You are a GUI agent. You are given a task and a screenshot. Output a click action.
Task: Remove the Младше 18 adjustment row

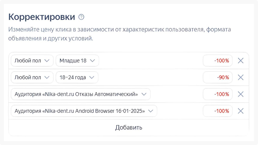(x=240, y=61)
